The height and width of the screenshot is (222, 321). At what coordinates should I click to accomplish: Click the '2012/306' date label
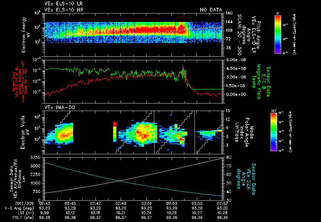[x=24, y=203]
